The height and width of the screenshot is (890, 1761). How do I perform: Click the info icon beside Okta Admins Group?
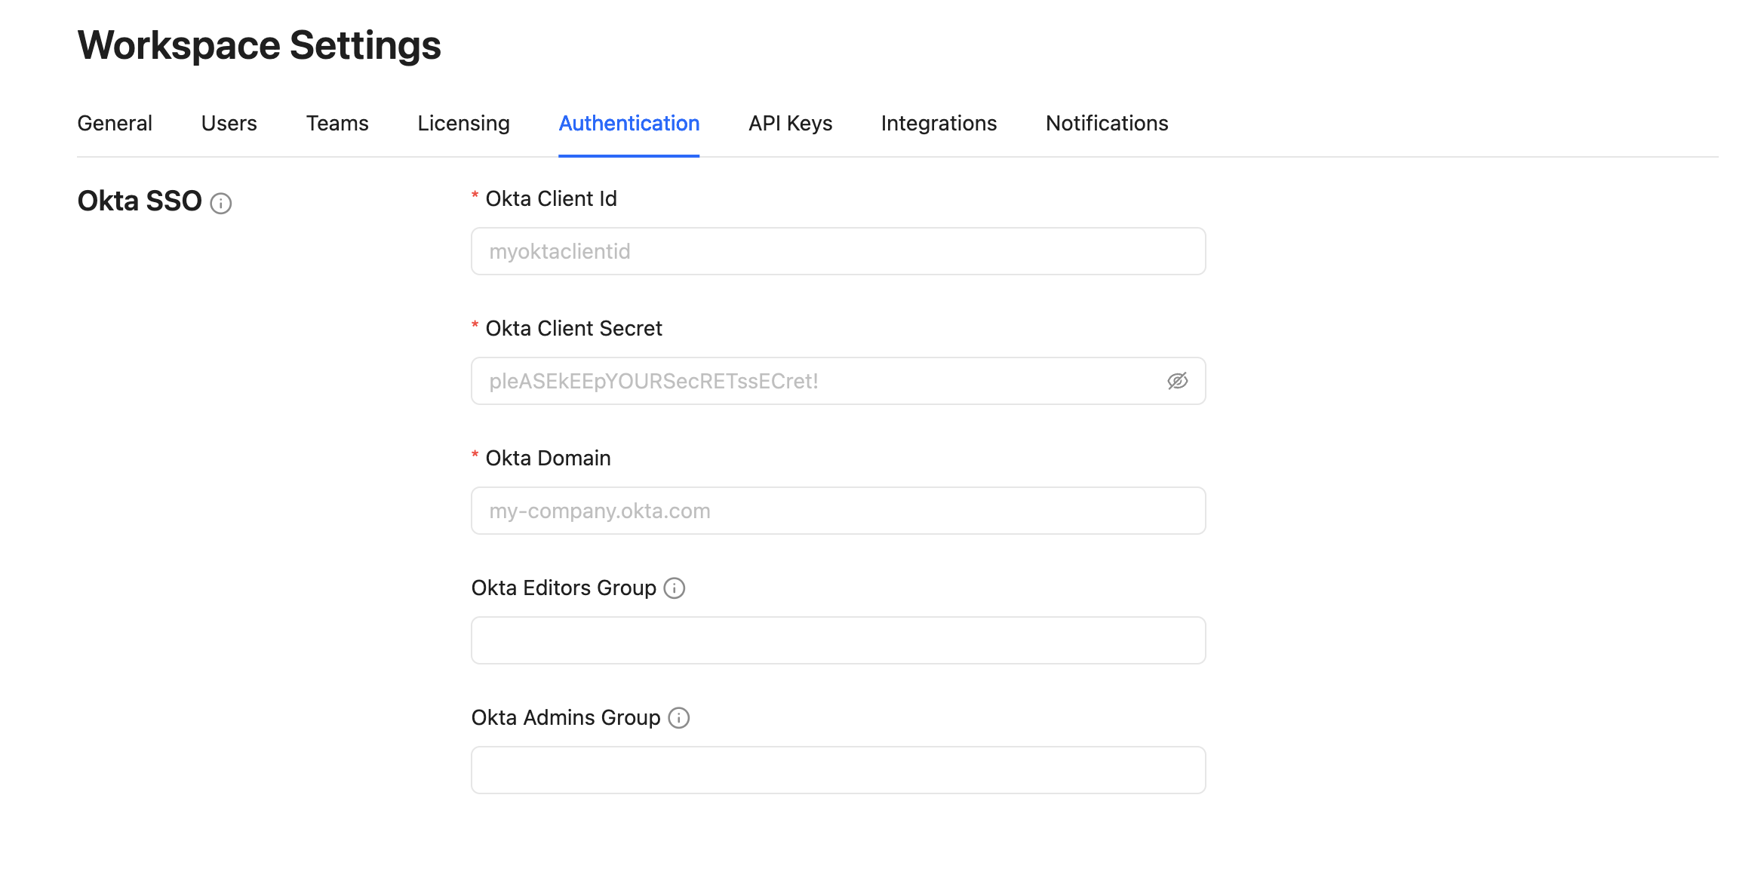tap(679, 718)
